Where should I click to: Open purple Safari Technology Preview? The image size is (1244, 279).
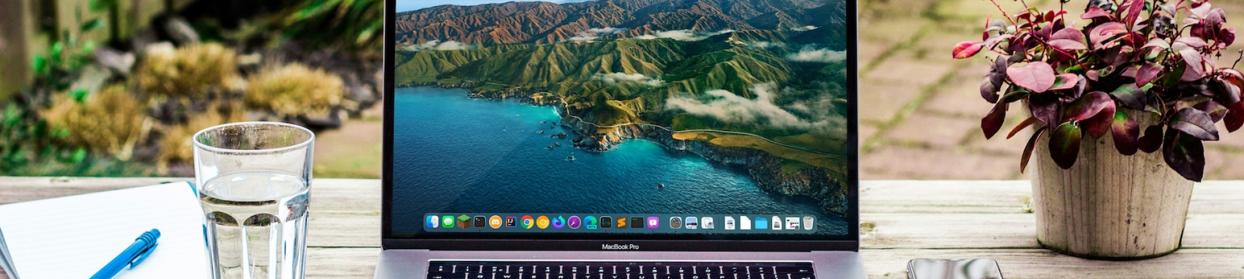(574, 222)
